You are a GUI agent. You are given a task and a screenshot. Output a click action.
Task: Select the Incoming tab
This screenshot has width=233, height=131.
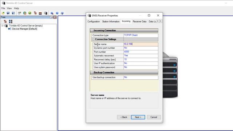click(x=126, y=21)
